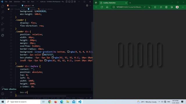Open tab actions menu in Edge
The height and width of the screenshot is (104, 186).
96,3
